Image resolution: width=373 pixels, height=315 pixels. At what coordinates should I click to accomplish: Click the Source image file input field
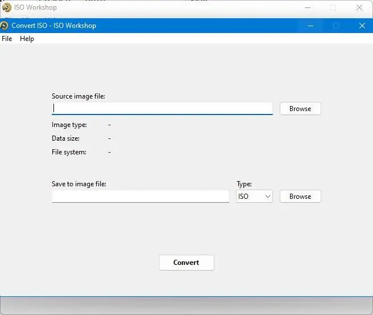point(162,109)
